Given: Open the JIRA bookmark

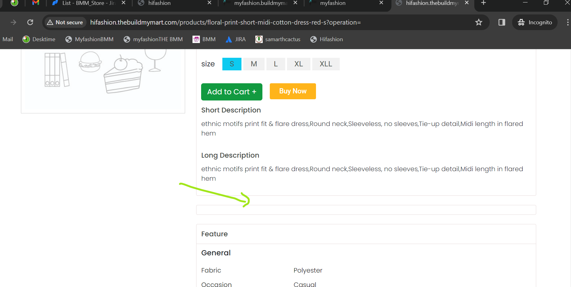Looking at the screenshot, I should point(236,39).
